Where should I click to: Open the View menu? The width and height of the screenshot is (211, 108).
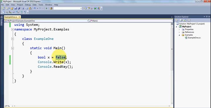pos(13,5)
